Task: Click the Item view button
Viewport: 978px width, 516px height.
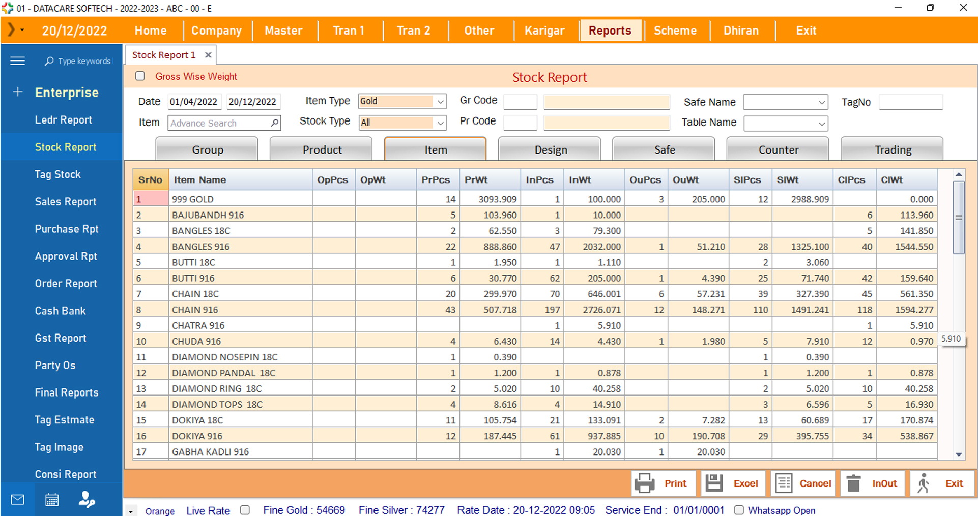Action: (x=436, y=149)
